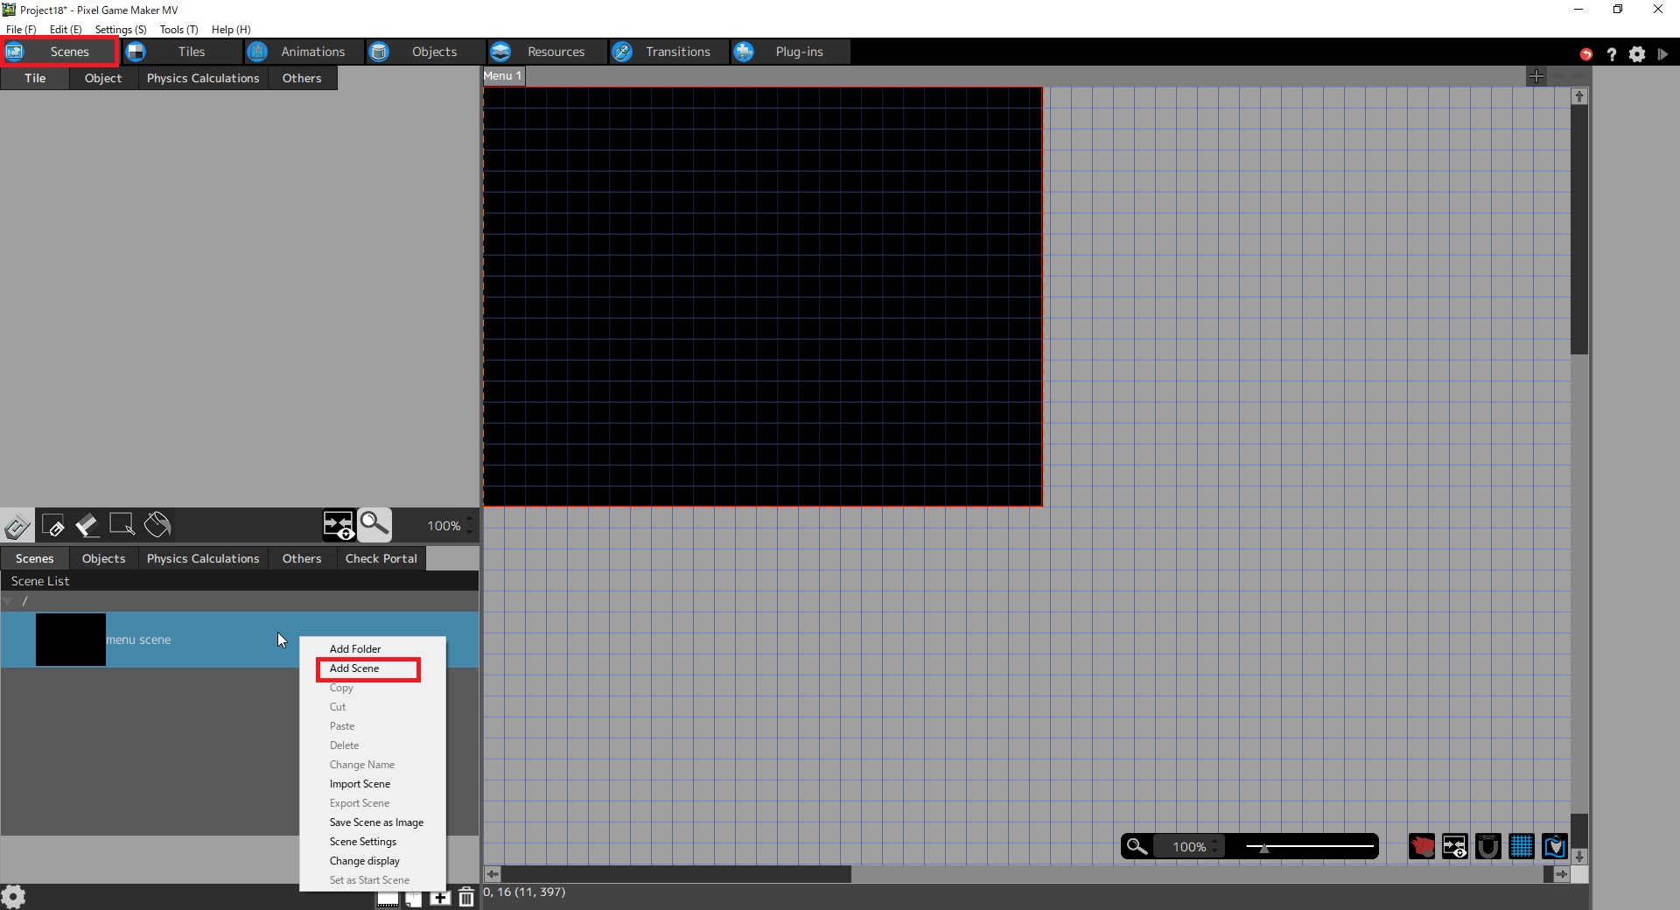Click the canvas scroll right arrow
Image resolution: width=1680 pixels, height=910 pixels.
(1562, 874)
